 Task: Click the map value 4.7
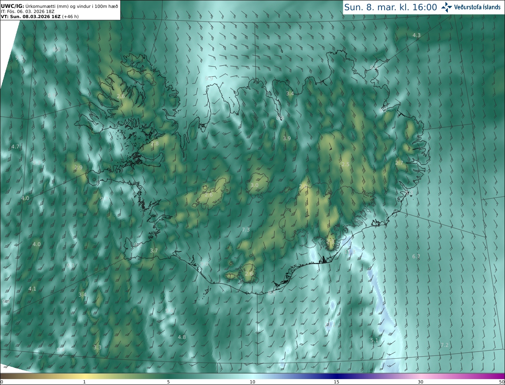pos(15,146)
